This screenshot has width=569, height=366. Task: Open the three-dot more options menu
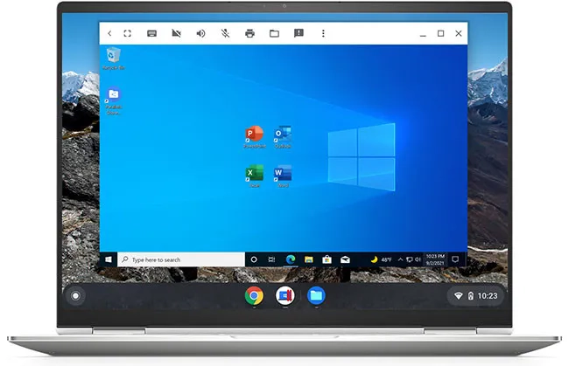(323, 33)
